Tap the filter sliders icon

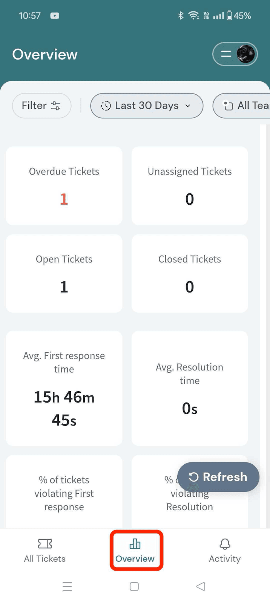click(x=56, y=106)
